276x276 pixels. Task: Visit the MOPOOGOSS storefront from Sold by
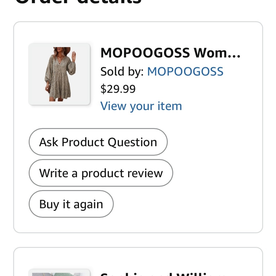point(185,71)
